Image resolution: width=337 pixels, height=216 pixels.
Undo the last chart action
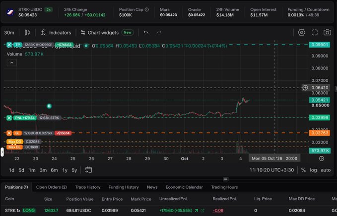(x=146, y=33)
